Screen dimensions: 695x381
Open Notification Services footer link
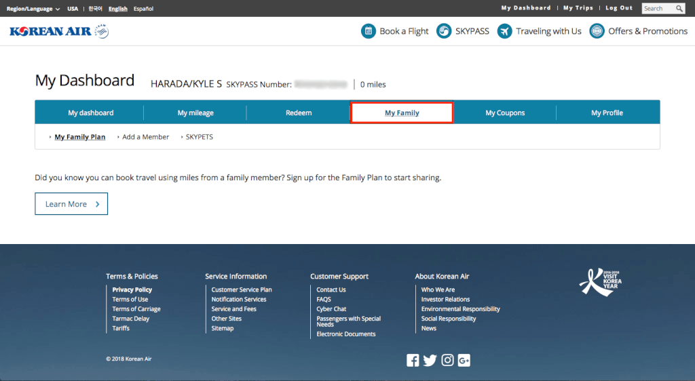tap(239, 299)
